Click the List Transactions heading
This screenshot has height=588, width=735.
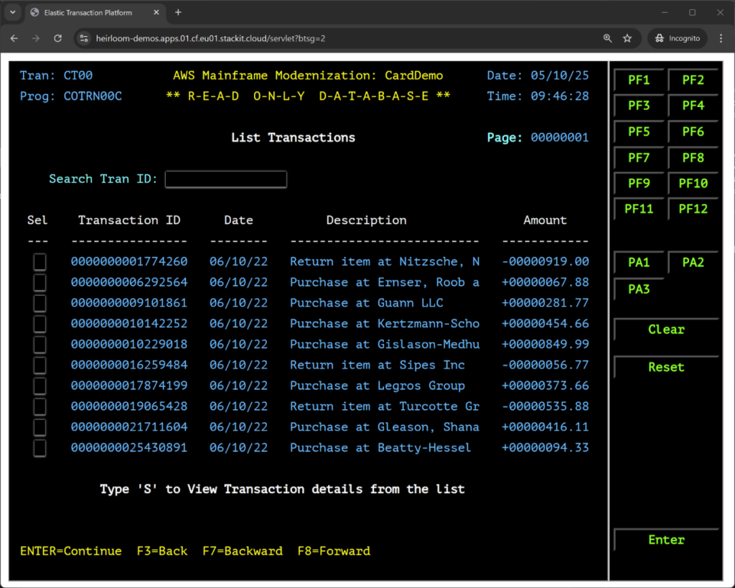(x=293, y=137)
